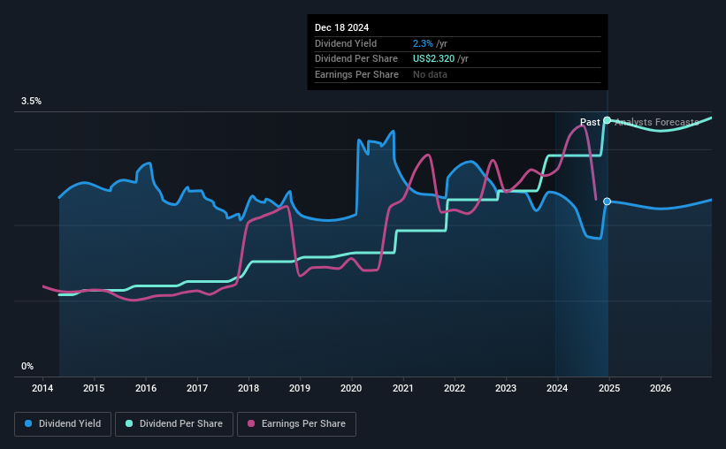Click the Earnings Per Share tooltip row label
The height and width of the screenshot is (449, 726).
(356, 74)
